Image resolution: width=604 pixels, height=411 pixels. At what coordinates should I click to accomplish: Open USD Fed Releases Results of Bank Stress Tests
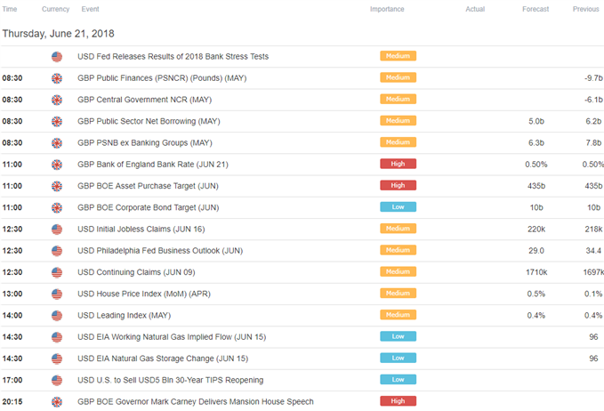pyautogui.click(x=173, y=57)
